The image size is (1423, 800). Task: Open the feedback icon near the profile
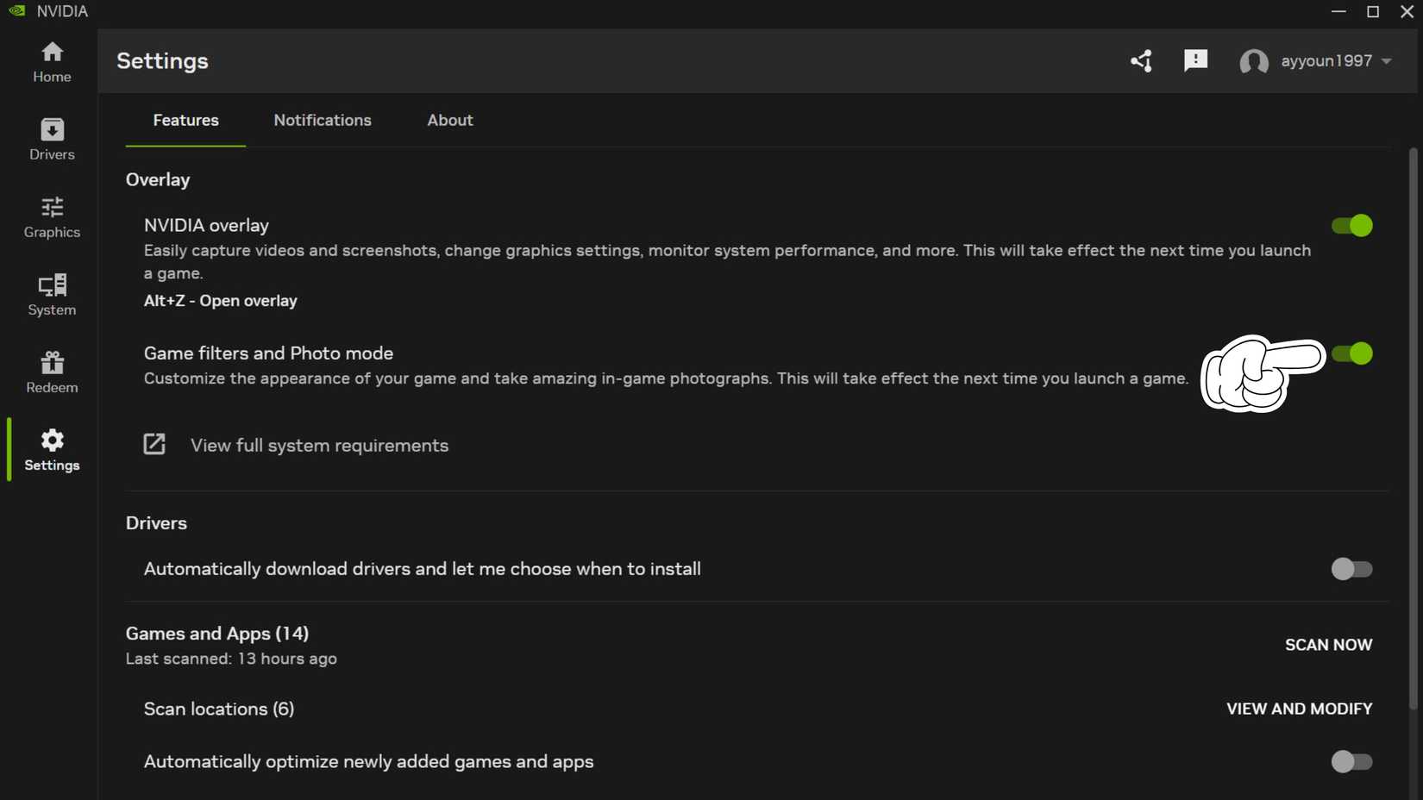(1195, 60)
